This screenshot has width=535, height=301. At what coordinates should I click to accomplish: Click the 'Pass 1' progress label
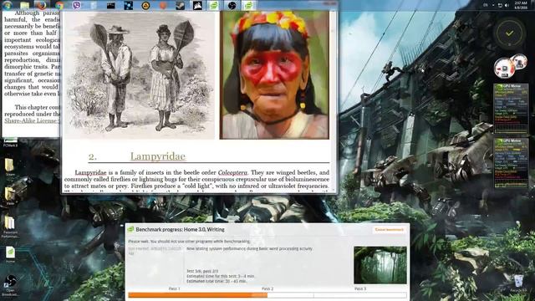pos(175,288)
